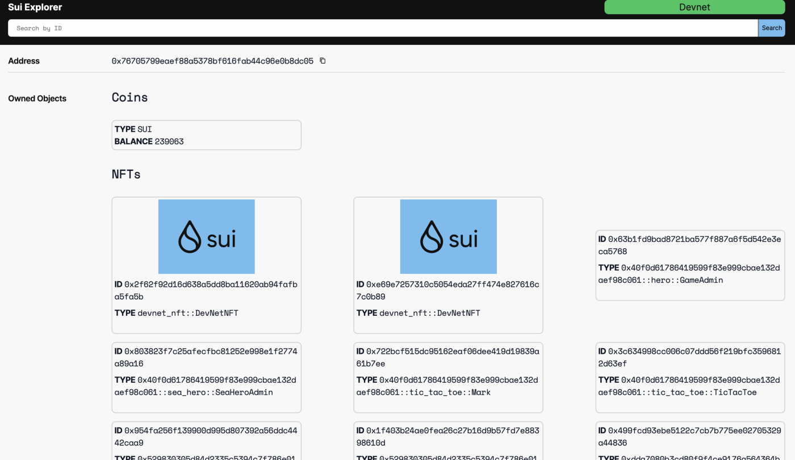Select the second devnet_nft::DevNetNFT type text
The height and width of the screenshot is (460, 795).
tap(430, 313)
